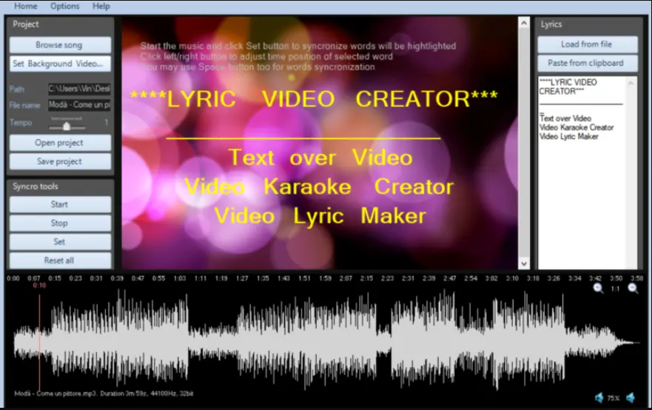652x410 pixels.
Task: Click the File name input field
Action: coord(79,105)
